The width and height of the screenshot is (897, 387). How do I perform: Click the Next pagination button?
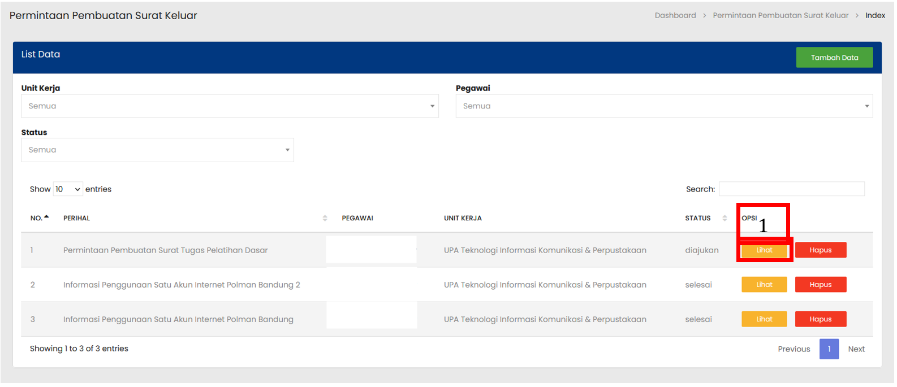click(856, 349)
